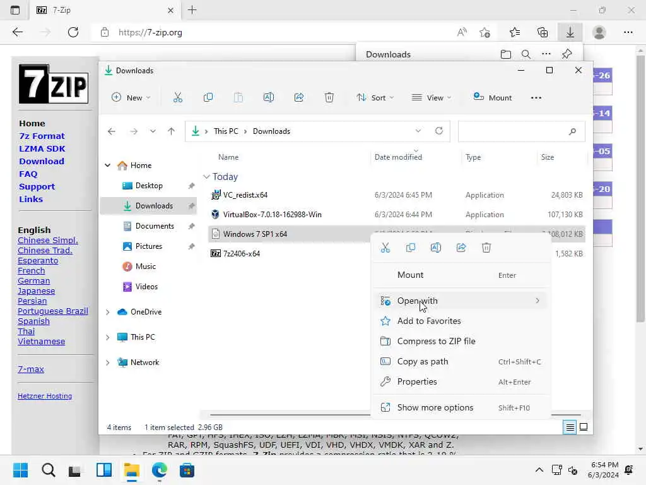Viewport: 646px width, 485px height.
Task: Collapse the Today group
Action: point(206,177)
